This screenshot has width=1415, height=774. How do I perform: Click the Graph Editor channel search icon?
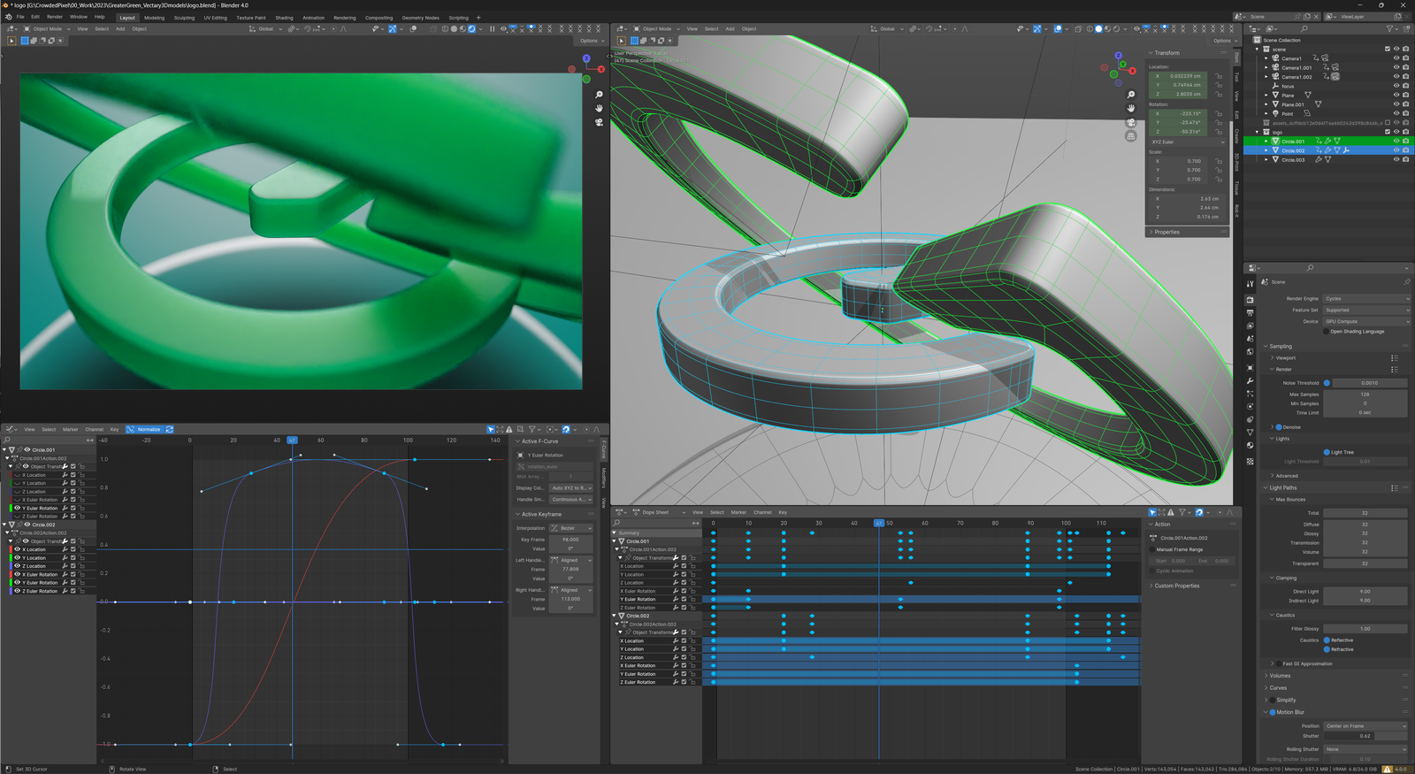7,440
